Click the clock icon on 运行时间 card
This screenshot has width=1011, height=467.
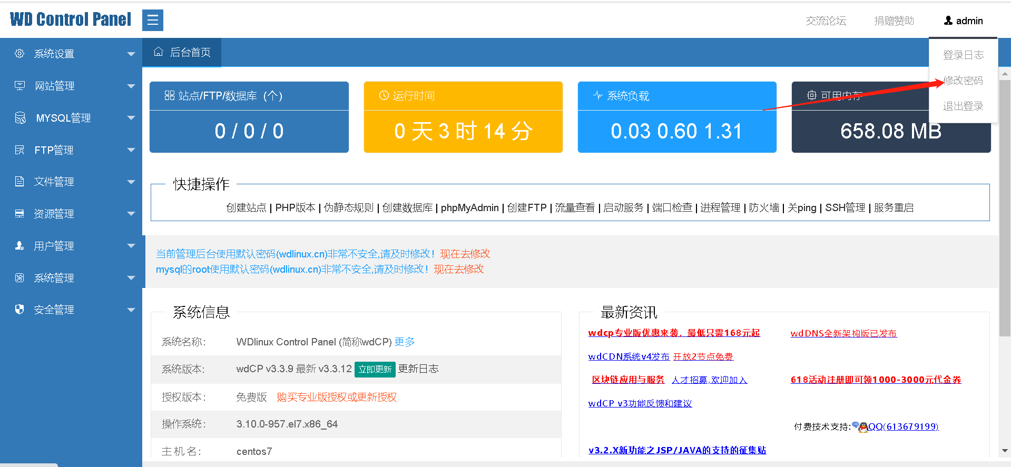click(x=384, y=95)
